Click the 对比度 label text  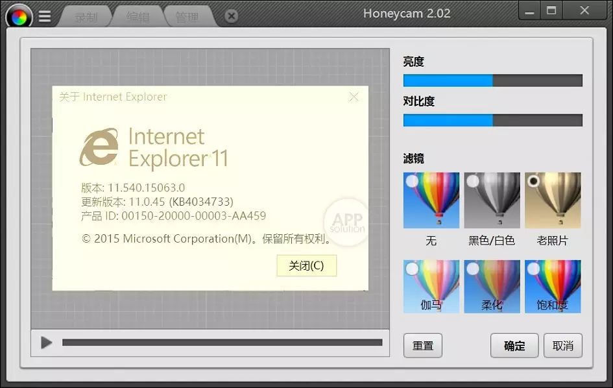coord(418,101)
